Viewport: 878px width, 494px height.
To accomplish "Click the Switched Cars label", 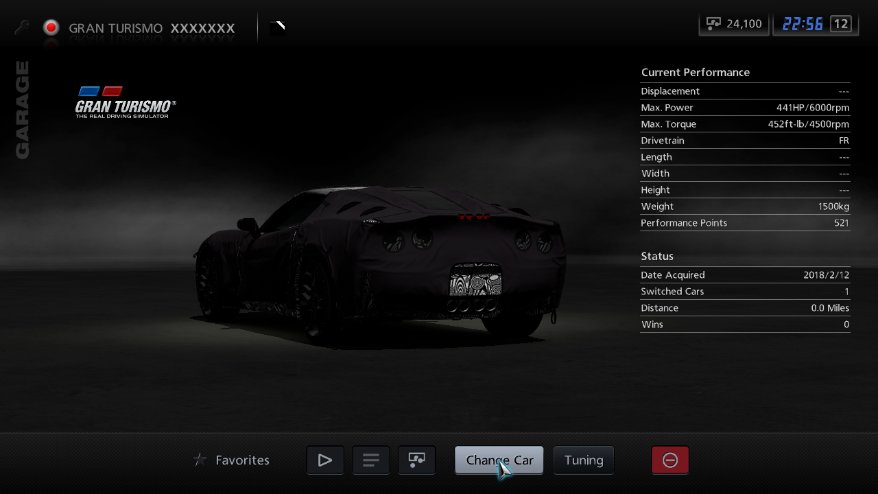I will [x=672, y=292].
